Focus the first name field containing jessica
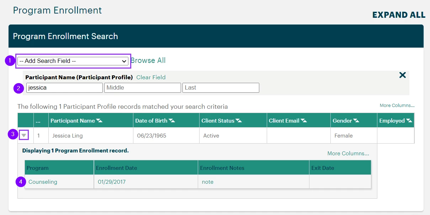The width and height of the screenshot is (430, 215). tap(64, 88)
